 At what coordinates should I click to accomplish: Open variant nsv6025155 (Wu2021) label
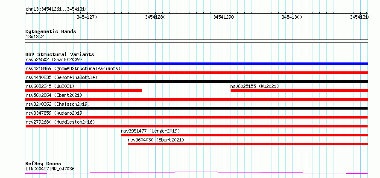coord(254,86)
